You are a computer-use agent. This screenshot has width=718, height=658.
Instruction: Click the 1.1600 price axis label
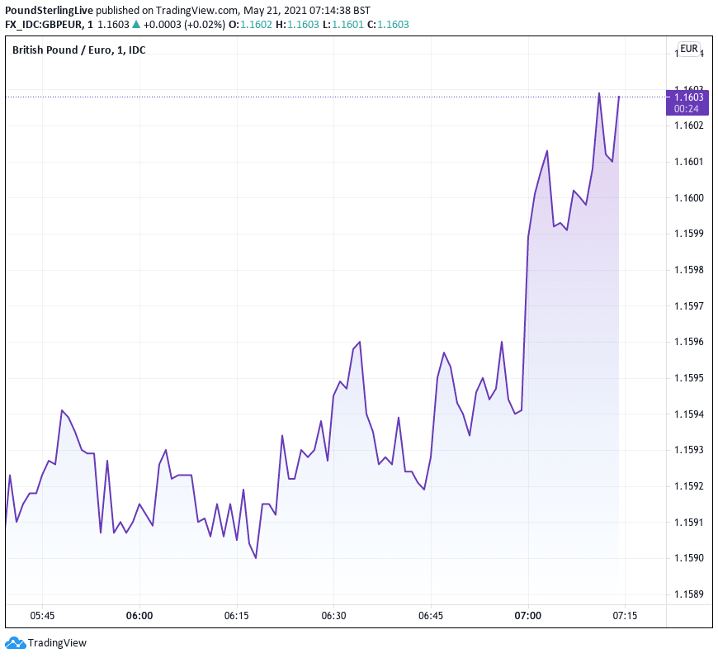click(x=687, y=198)
